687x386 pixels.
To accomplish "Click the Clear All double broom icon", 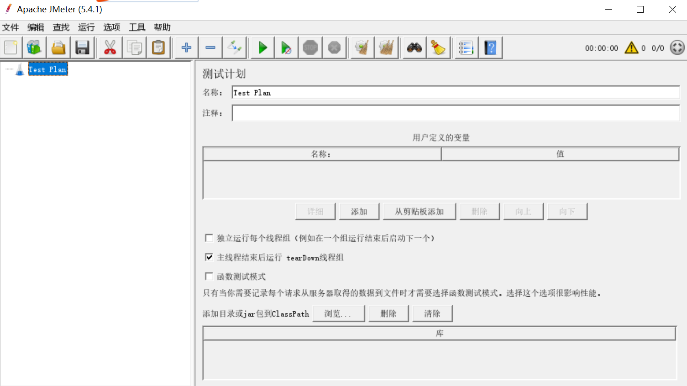I will pos(386,47).
